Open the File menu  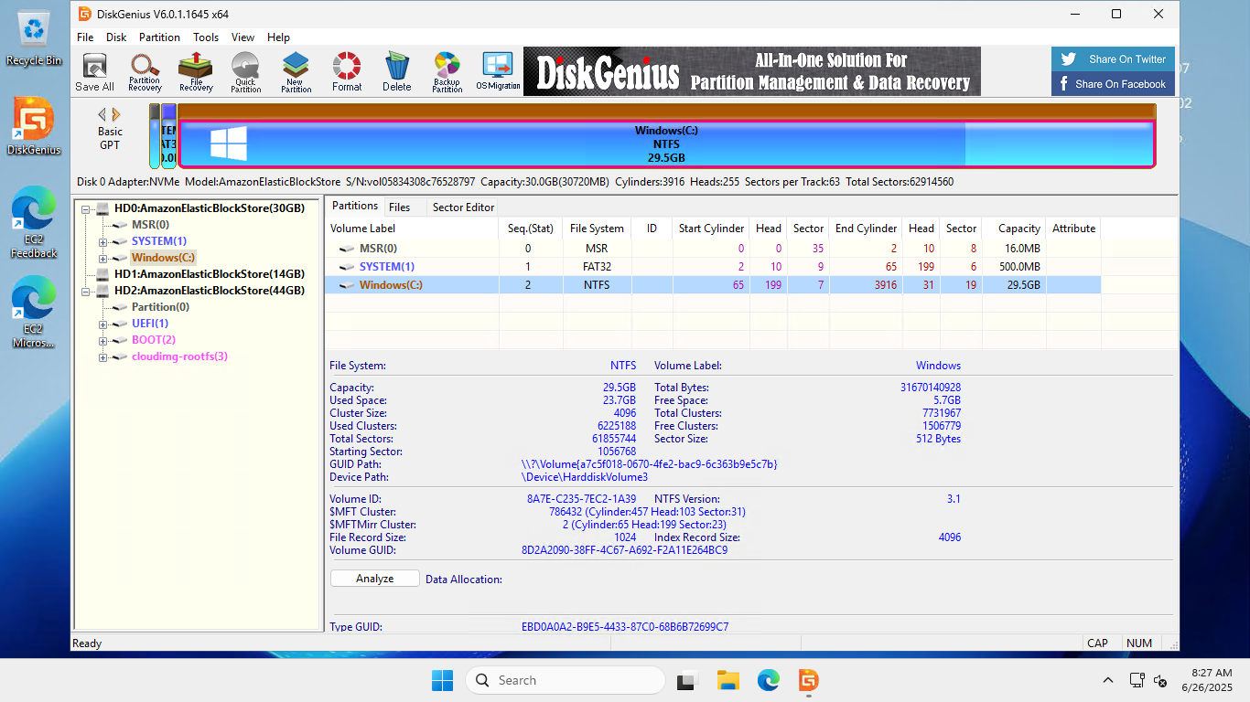point(85,37)
